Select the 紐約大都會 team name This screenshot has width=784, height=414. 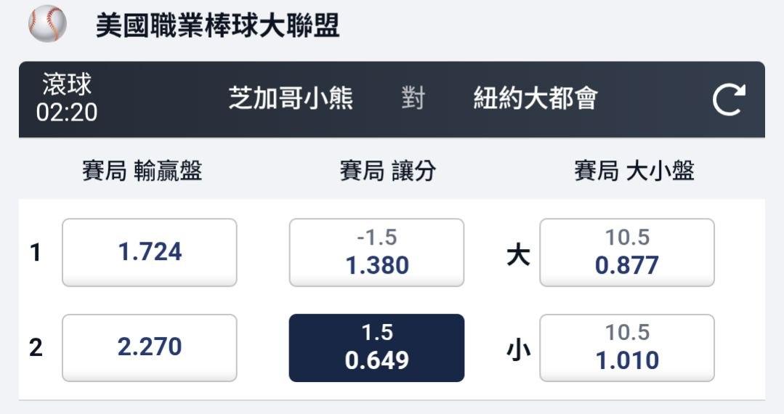pyautogui.click(x=535, y=98)
